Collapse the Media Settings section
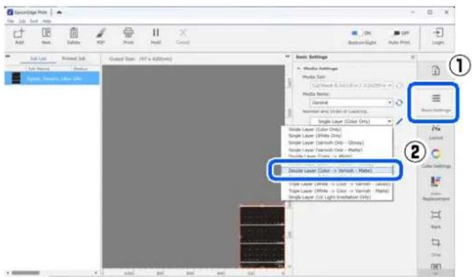 tap(298, 69)
